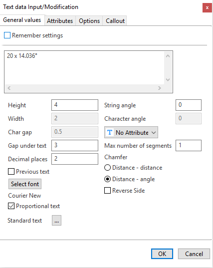Select Distance - distance chamfer option

coord(107,168)
